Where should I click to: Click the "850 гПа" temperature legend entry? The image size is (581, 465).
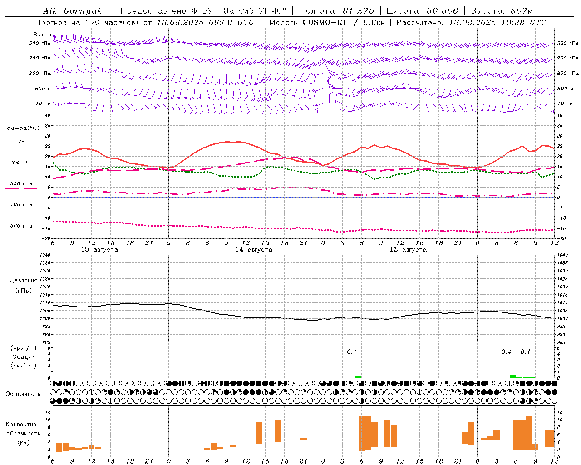point(21,184)
